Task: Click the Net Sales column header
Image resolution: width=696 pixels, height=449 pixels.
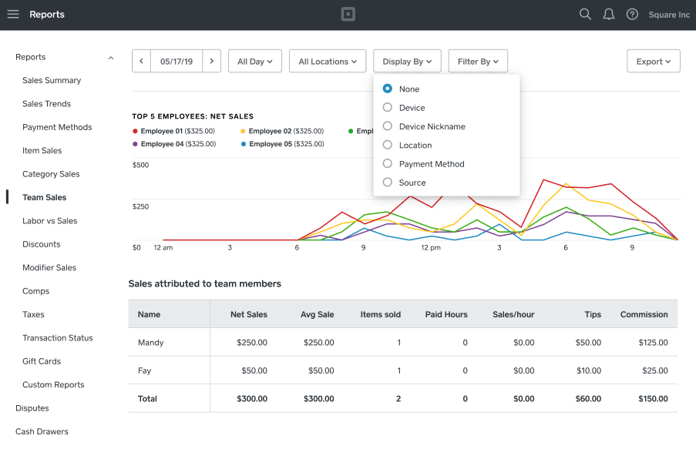Action: pos(248,314)
